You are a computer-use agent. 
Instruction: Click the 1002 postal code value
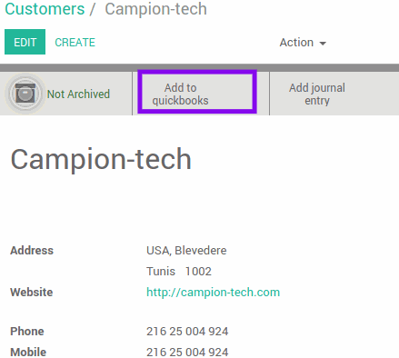pos(198,272)
